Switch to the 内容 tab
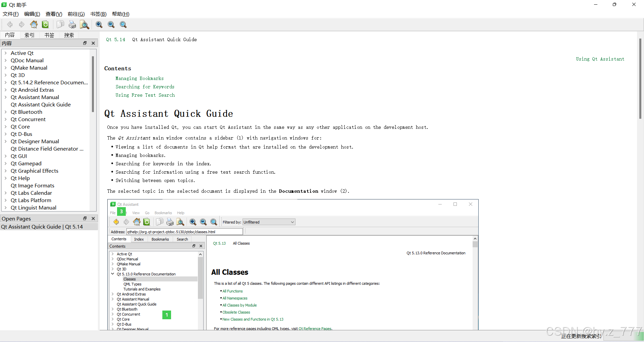644x342 pixels. [x=10, y=35]
